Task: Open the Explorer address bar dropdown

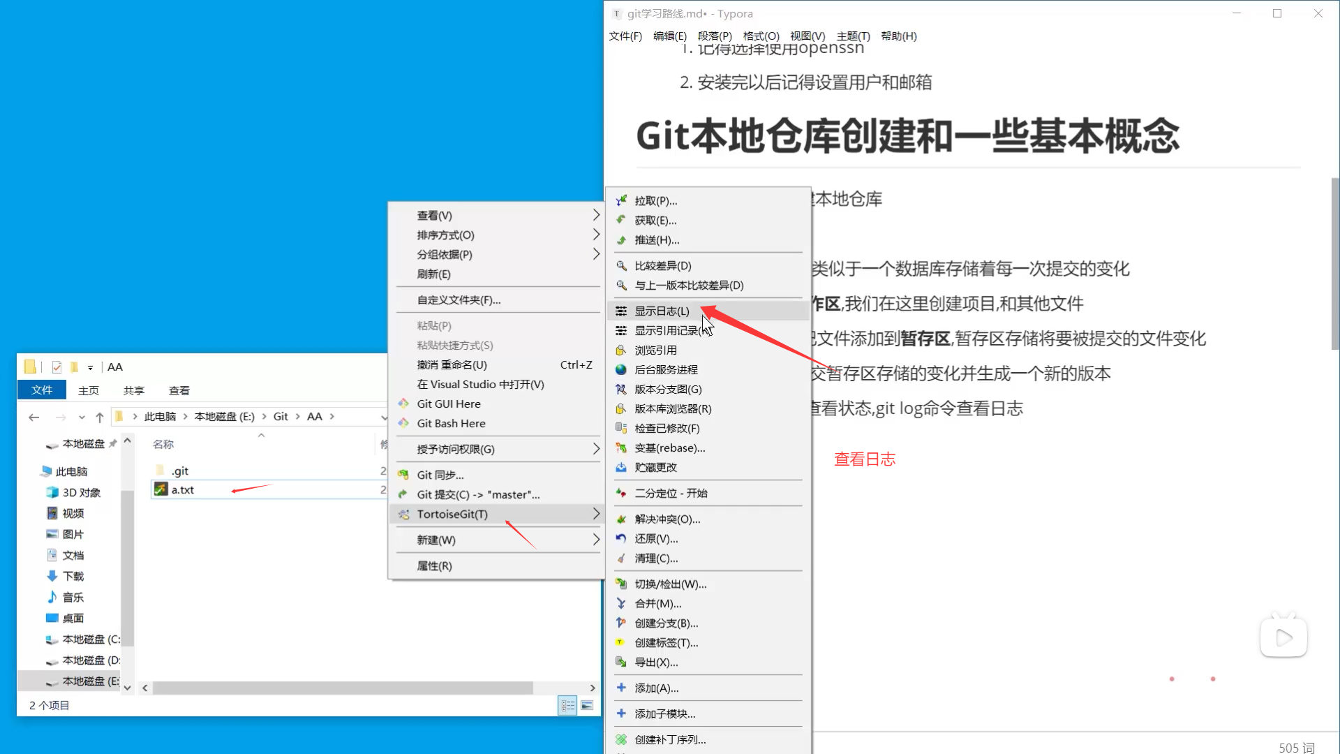Action: [x=385, y=416]
